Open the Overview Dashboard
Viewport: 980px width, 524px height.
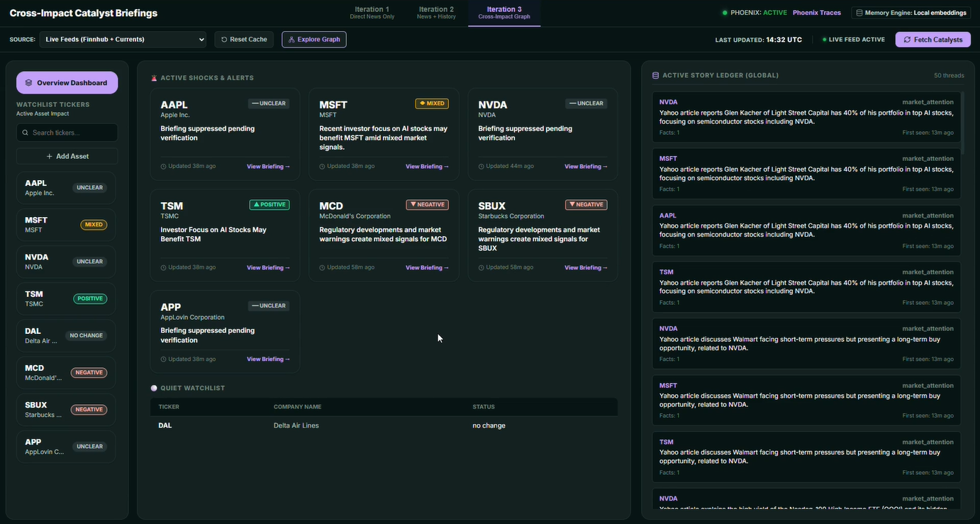point(67,83)
